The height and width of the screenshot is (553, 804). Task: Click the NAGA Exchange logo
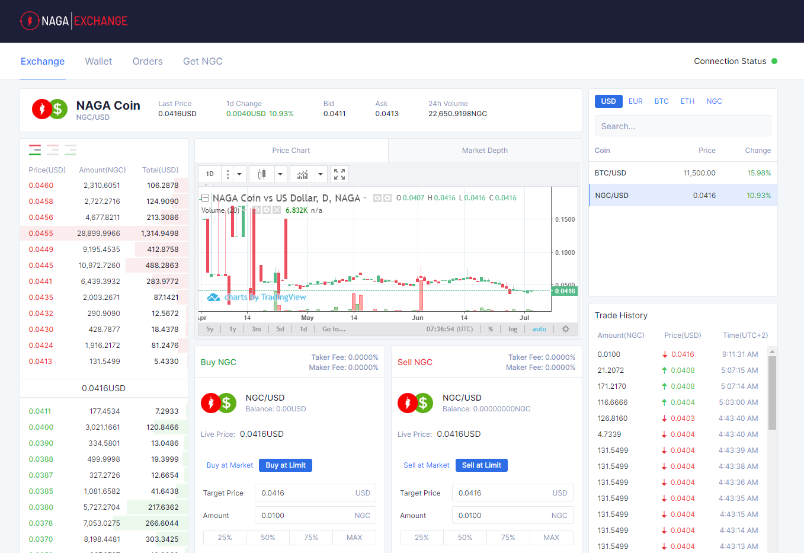pos(73,21)
